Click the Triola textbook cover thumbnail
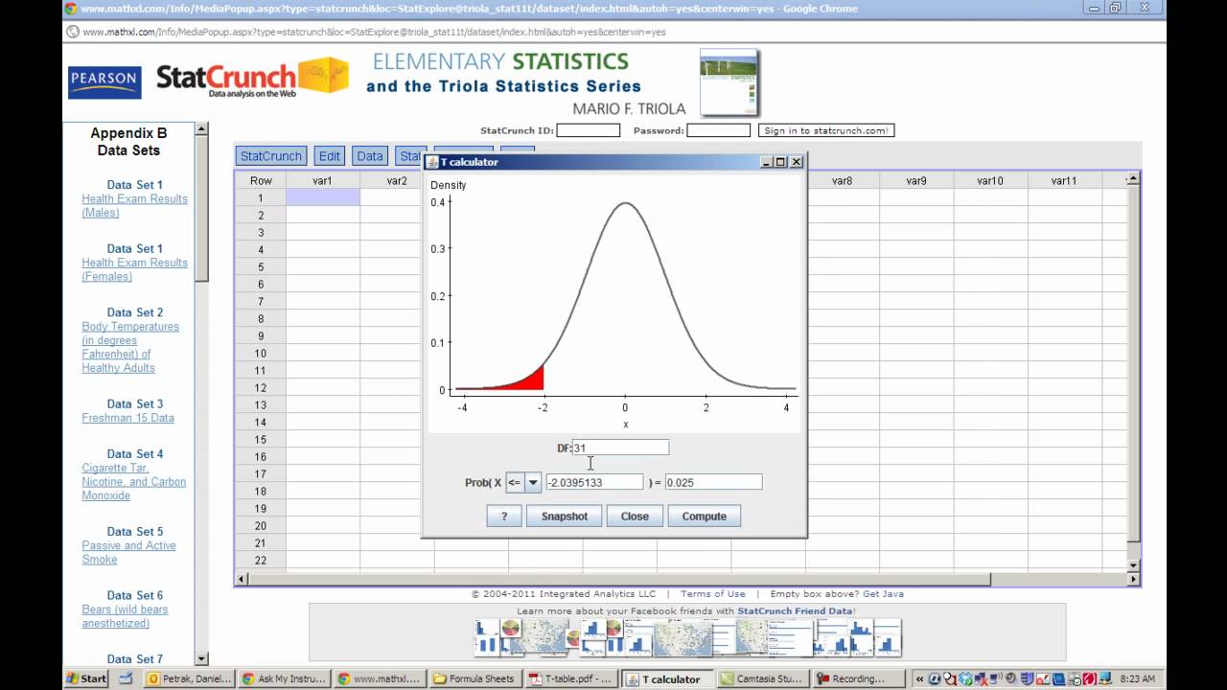The image size is (1227, 690). click(x=729, y=82)
